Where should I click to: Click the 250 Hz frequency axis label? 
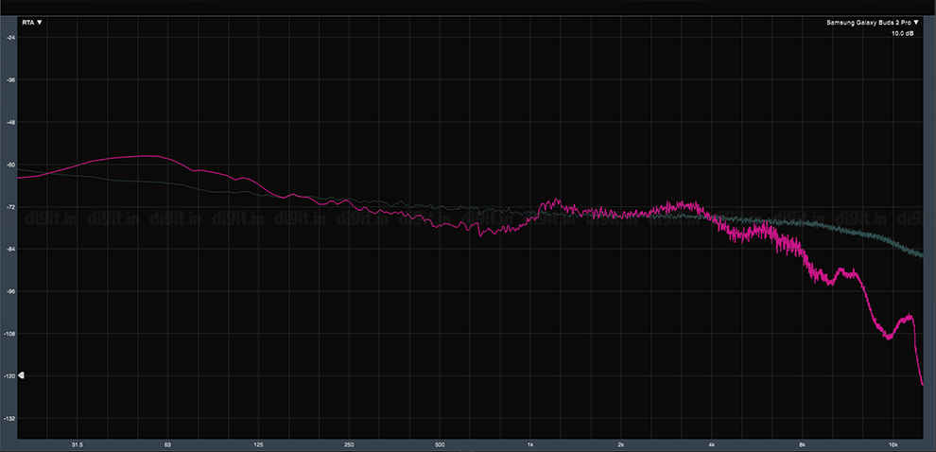click(349, 444)
